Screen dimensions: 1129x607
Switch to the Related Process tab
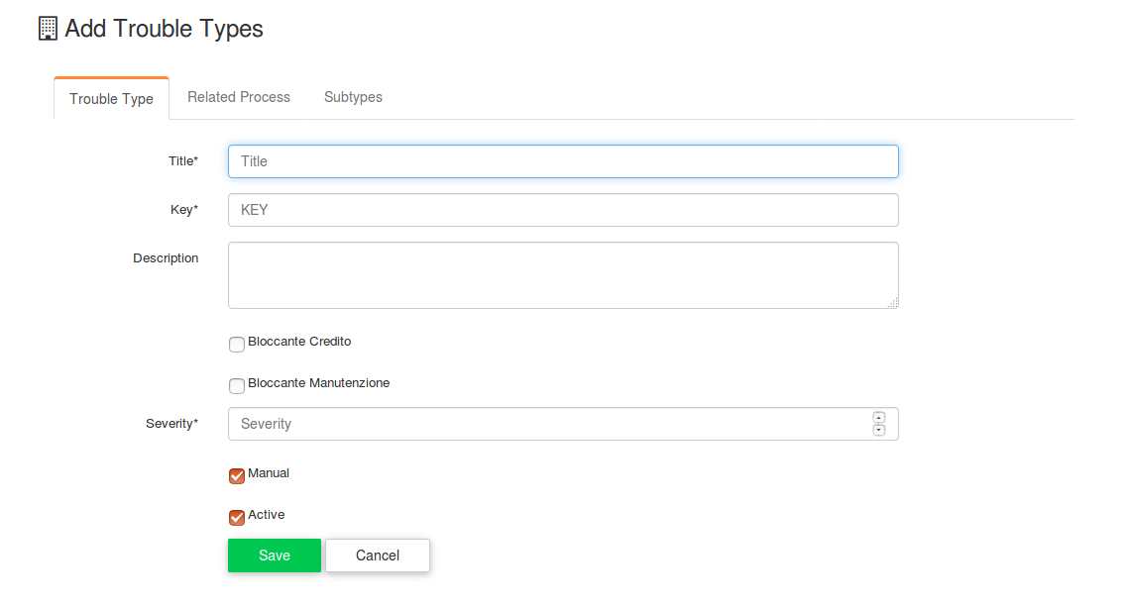click(x=239, y=97)
